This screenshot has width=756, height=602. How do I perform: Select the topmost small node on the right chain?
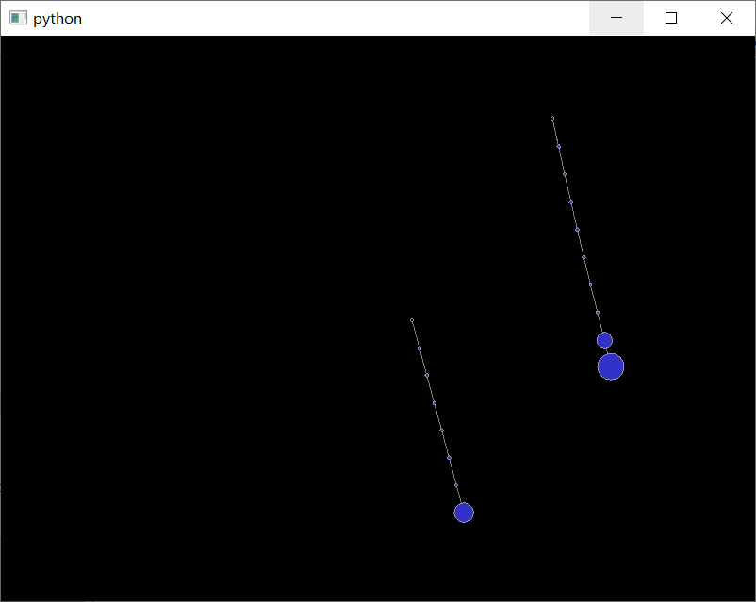click(x=557, y=147)
